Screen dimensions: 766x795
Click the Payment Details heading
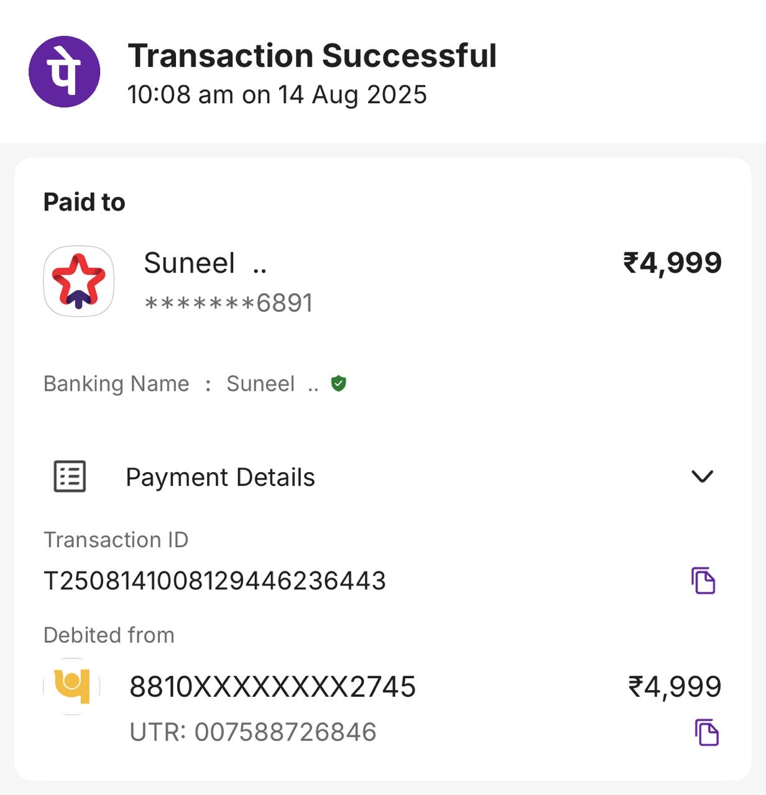click(x=220, y=477)
